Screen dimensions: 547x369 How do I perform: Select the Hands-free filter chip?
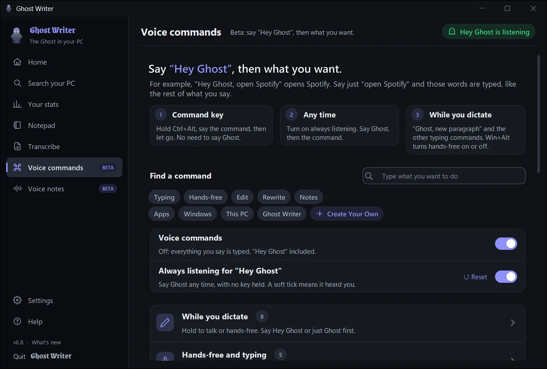click(x=206, y=197)
